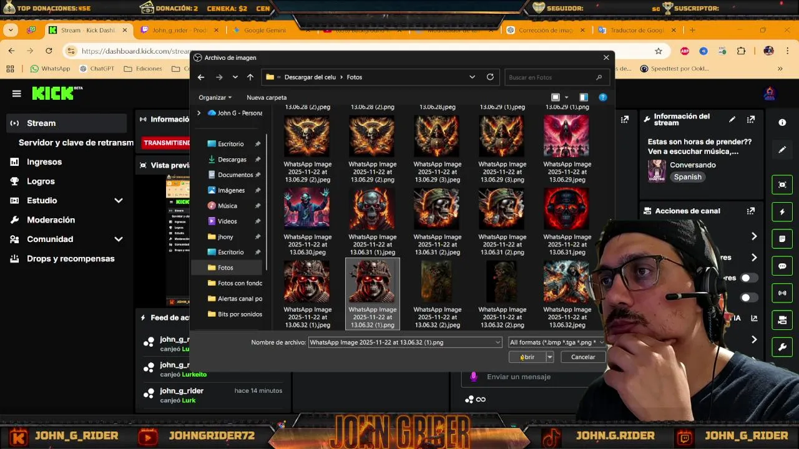Select the Fotos folder in sidebar
Viewport: 799px width, 449px height.
click(225, 268)
